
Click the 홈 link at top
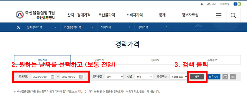202,4
